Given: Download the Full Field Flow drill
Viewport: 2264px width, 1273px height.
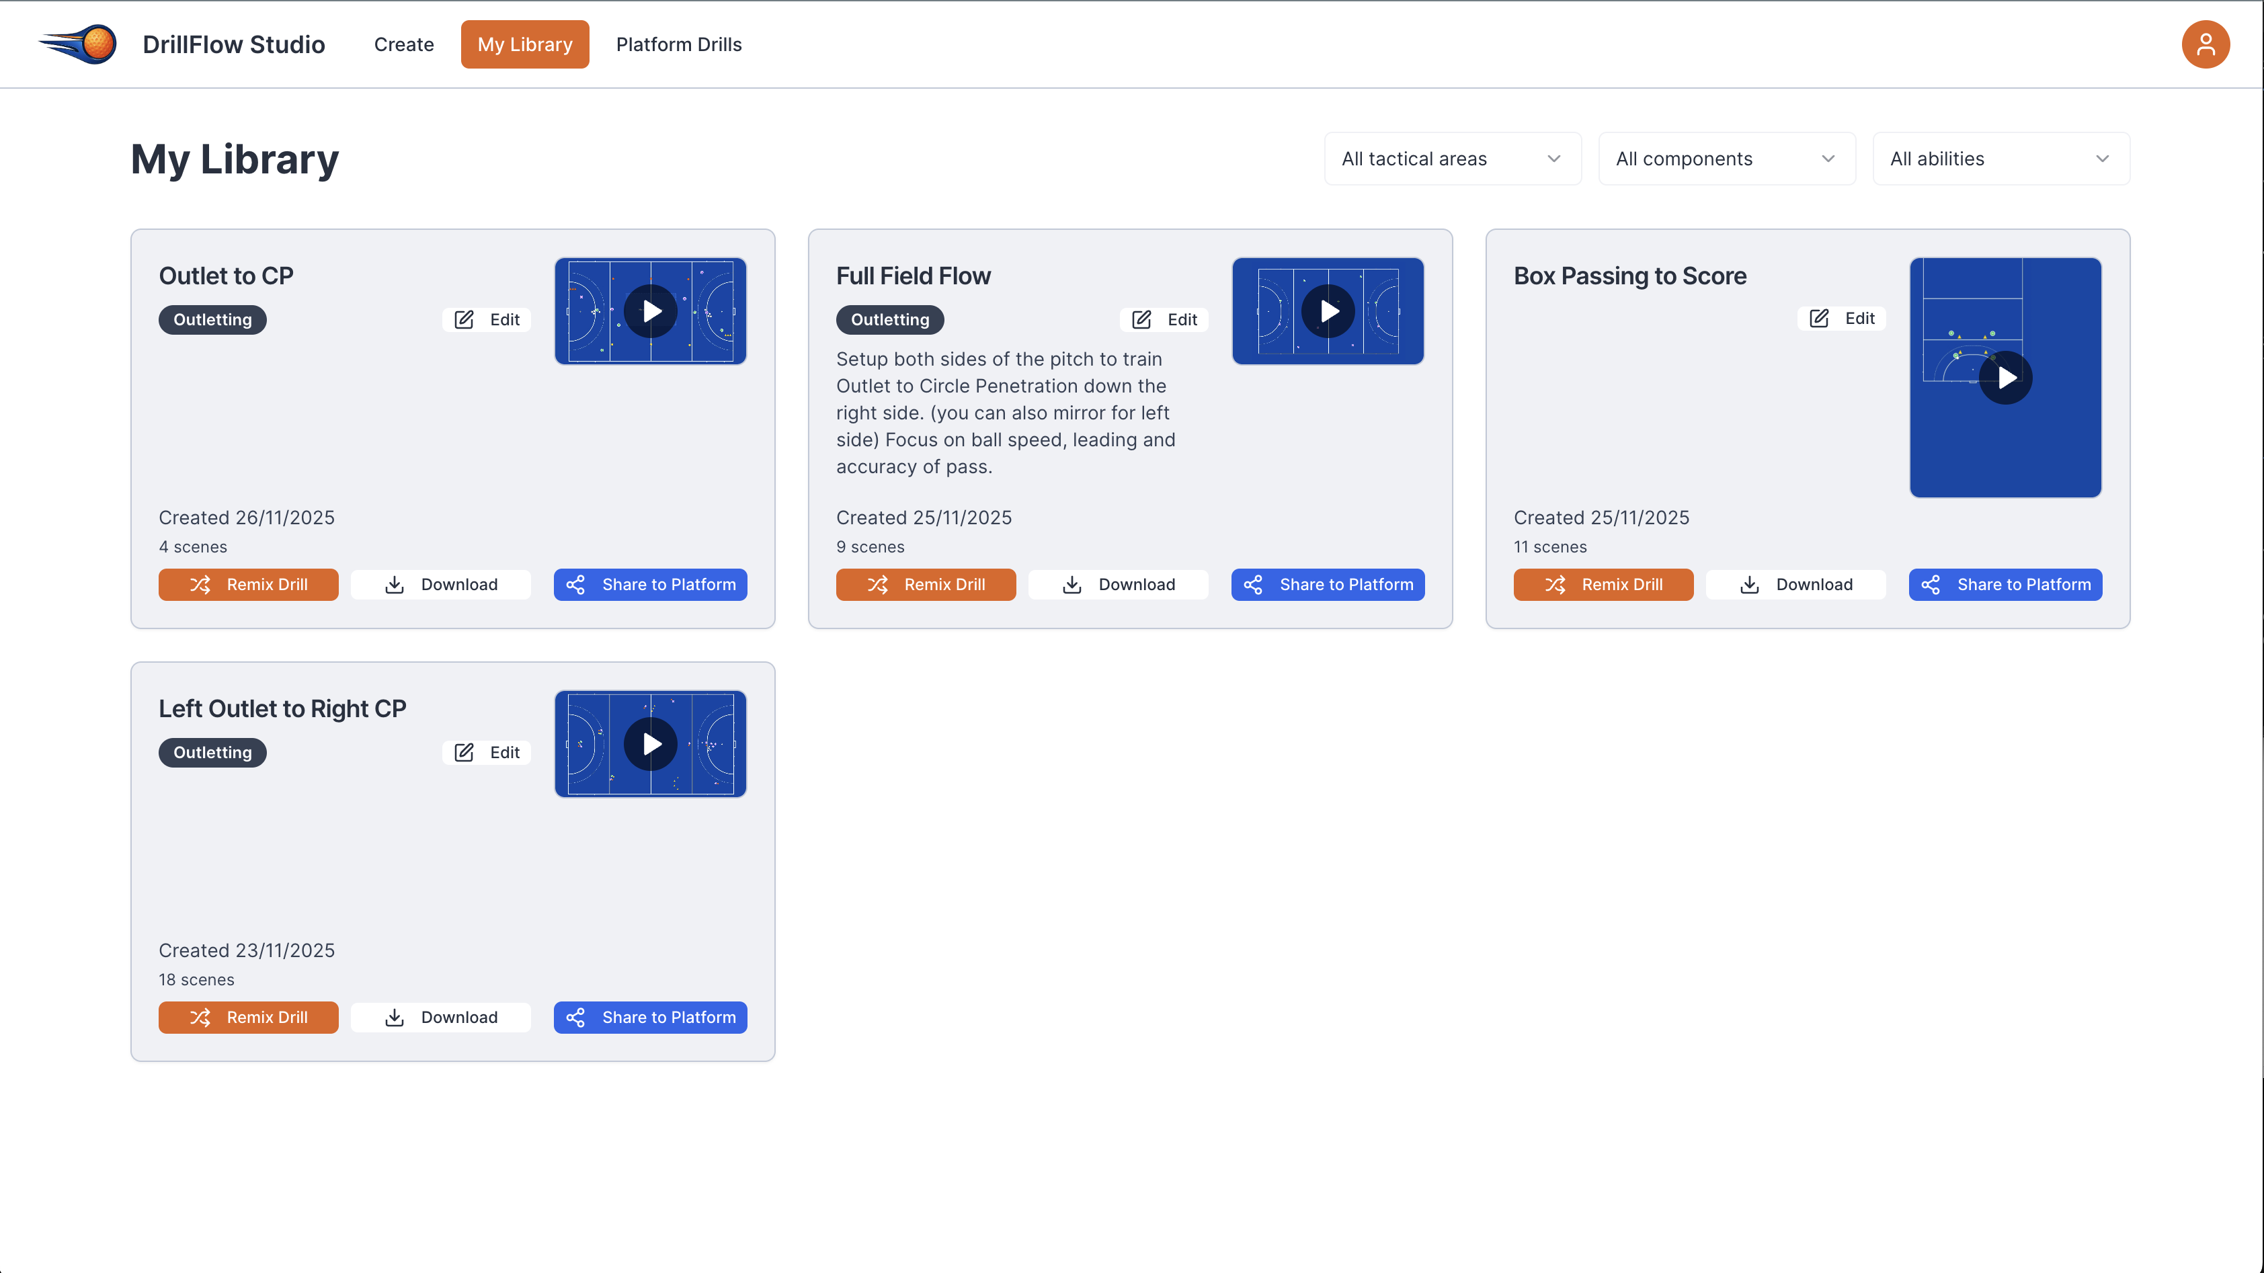Looking at the screenshot, I should point(1118,584).
